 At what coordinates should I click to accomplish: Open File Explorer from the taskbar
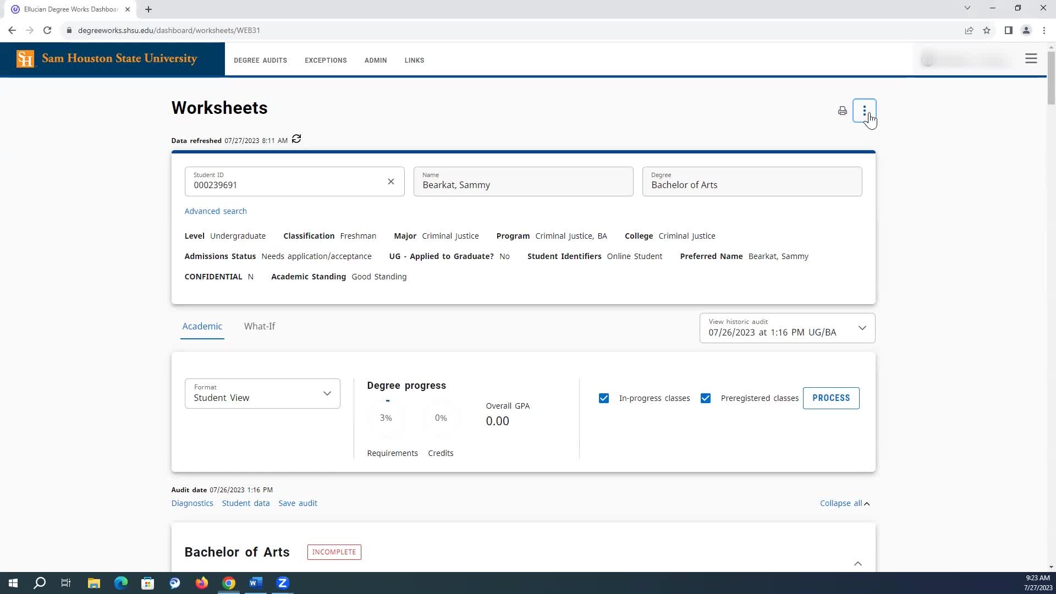(x=94, y=583)
